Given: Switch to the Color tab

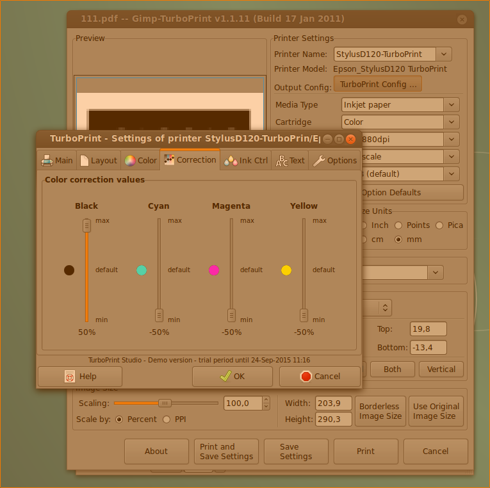Looking at the screenshot, I should coord(141,161).
